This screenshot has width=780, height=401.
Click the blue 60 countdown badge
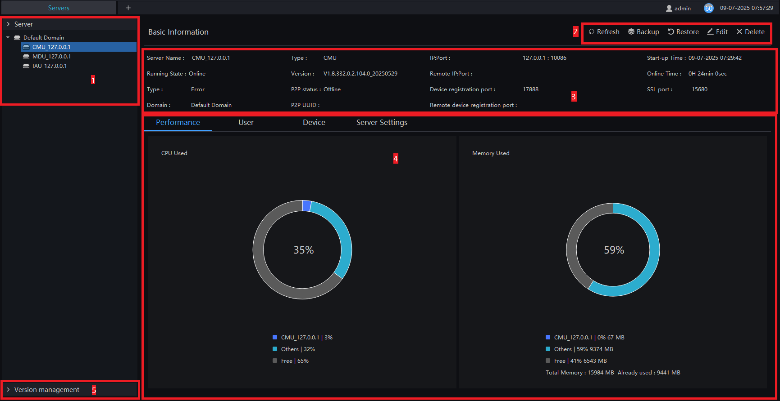(x=709, y=8)
